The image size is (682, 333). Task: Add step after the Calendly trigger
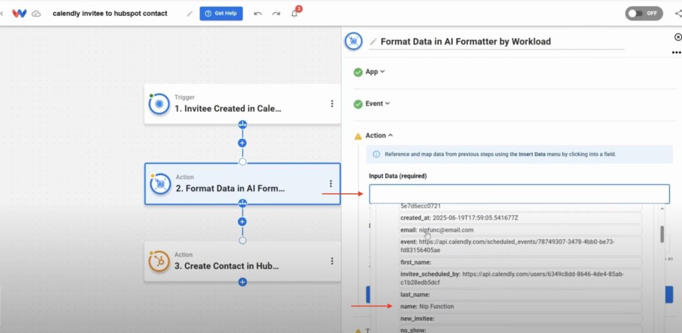click(242, 143)
